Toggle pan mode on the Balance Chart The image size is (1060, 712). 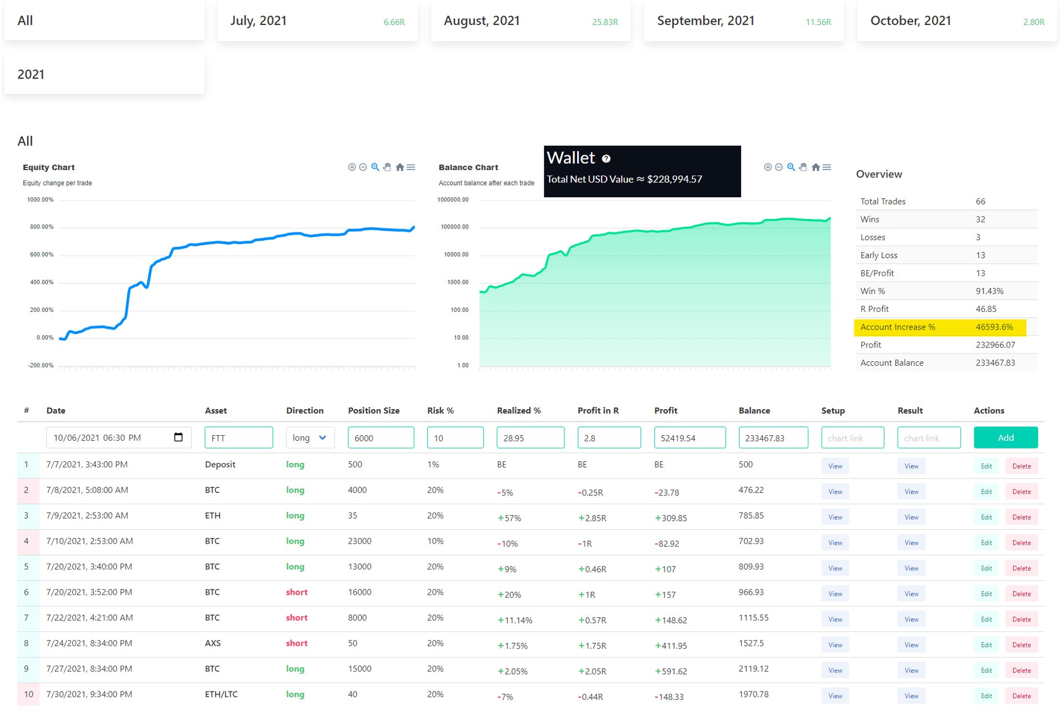click(x=803, y=167)
